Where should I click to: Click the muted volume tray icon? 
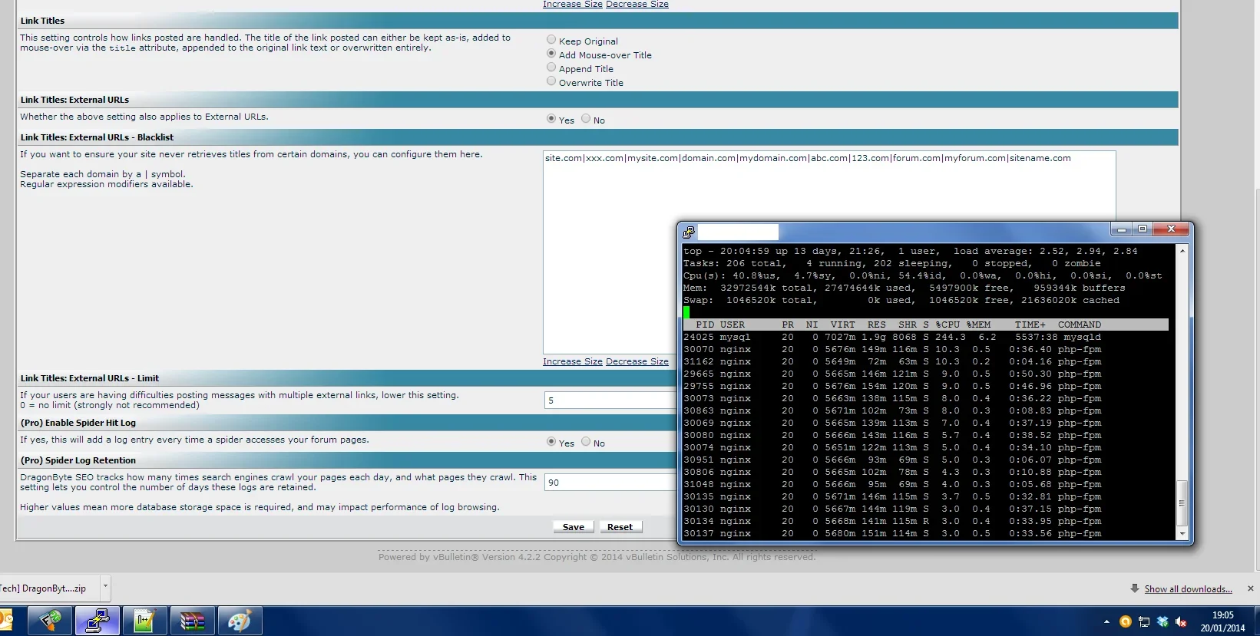click(1181, 621)
